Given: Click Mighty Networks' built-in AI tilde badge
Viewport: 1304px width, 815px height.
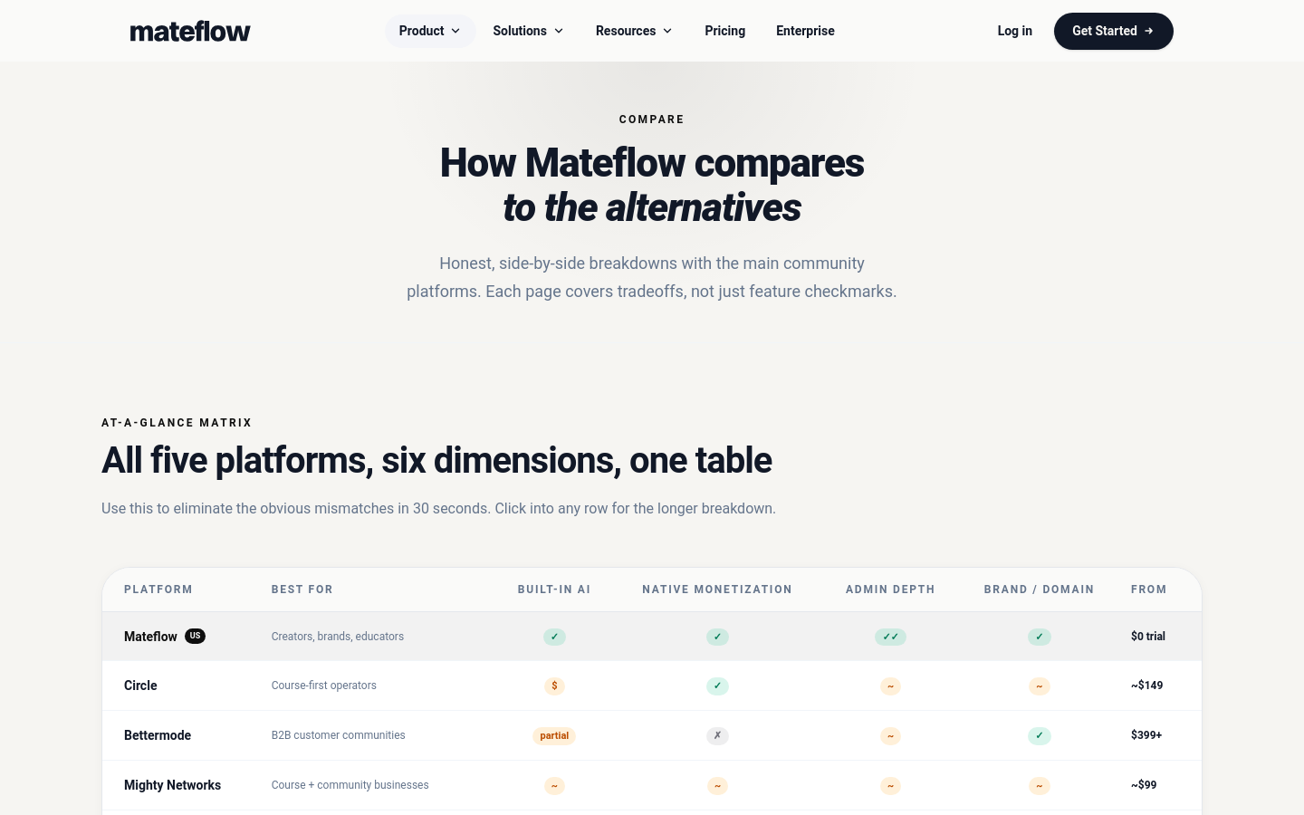Looking at the screenshot, I should tap(554, 785).
